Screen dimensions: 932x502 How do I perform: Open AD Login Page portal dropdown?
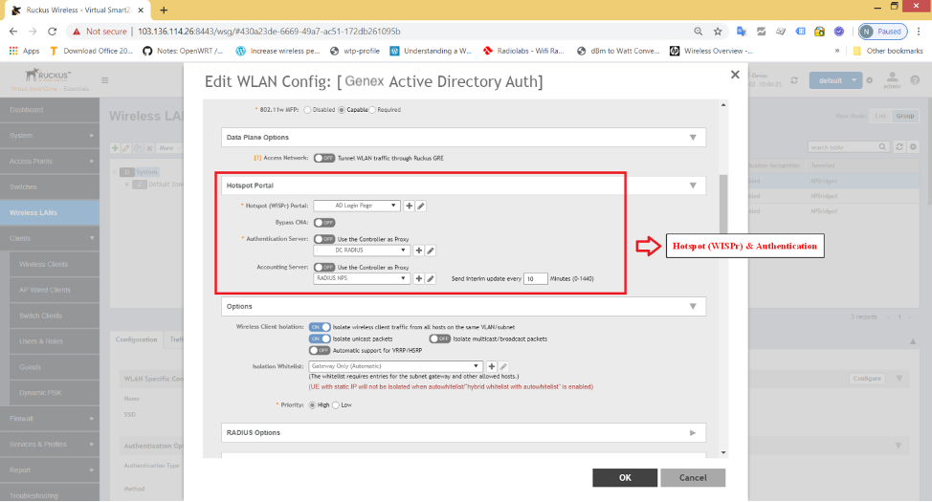(357, 206)
